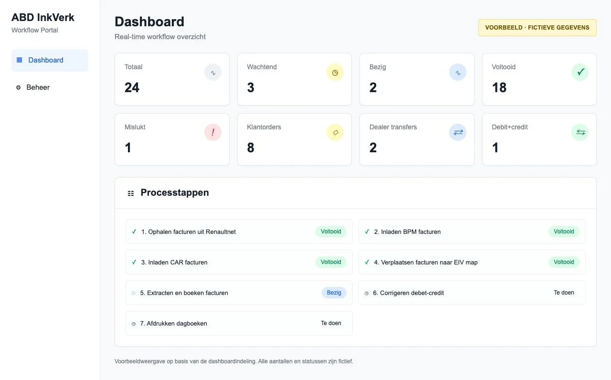Screen dimensions: 611x380
Task: Click the step text '6. Corrigeren debet-credit'
Action: [409, 293]
